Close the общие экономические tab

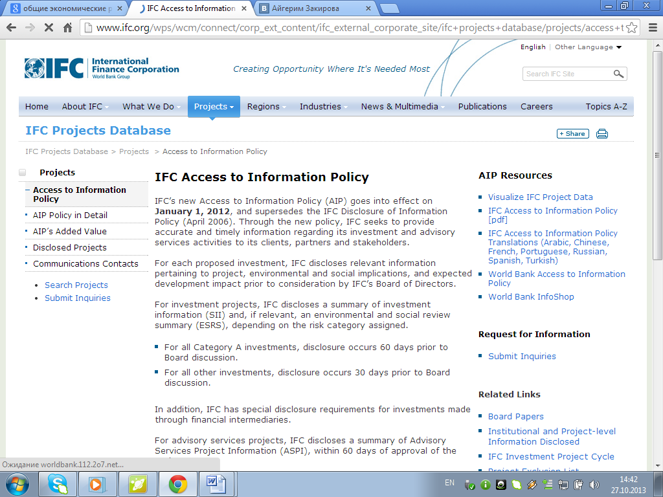click(120, 8)
